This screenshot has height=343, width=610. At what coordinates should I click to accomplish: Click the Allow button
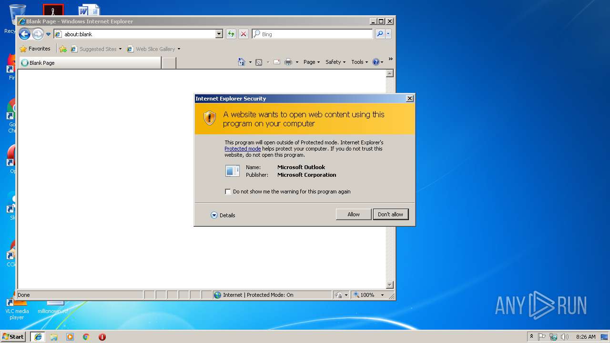point(354,214)
